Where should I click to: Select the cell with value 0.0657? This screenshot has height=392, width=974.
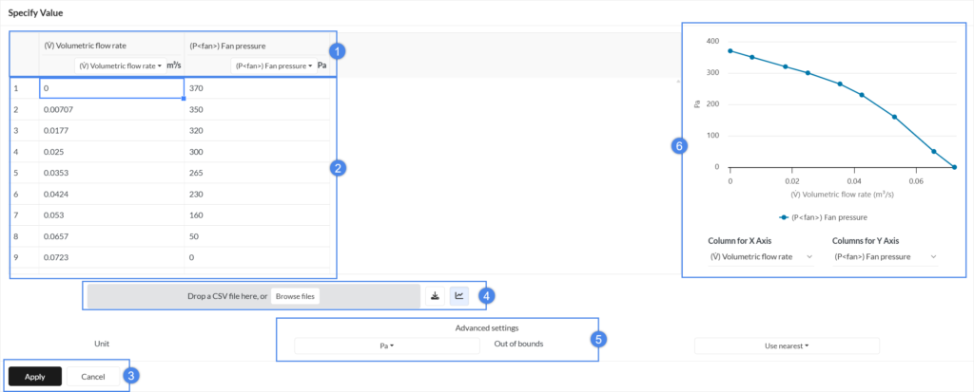pyautogui.click(x=112, y=236)
